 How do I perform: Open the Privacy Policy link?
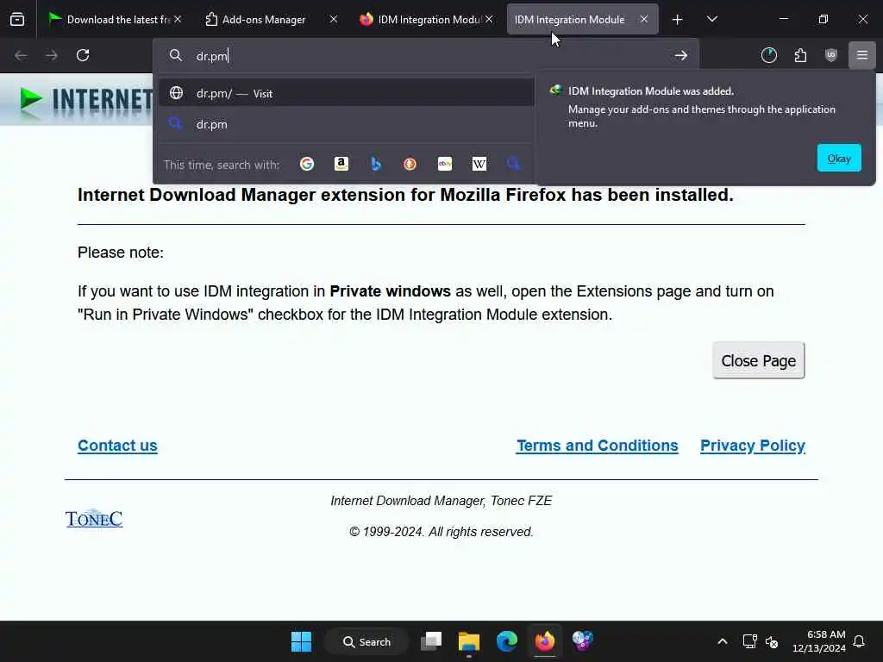[x=752, y=446]
